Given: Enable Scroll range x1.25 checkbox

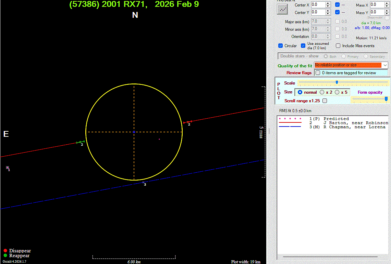Looking at the screenshot, I should click(x=325, y=101).
